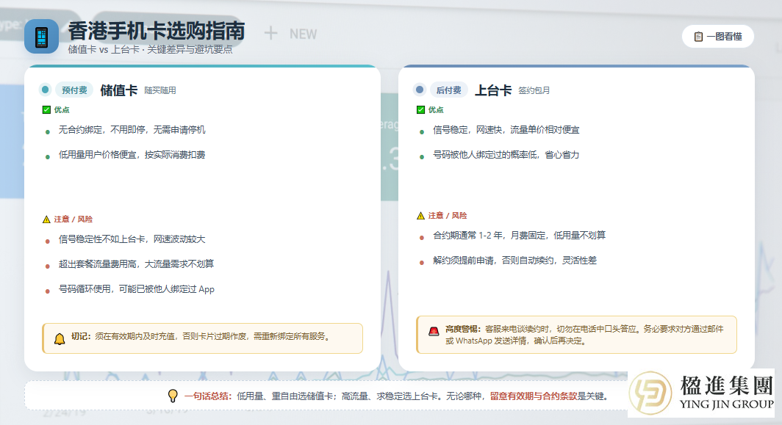Toggle the green 优点 checkbox in 上台卡 card
This screenshot has width=782, height=425.
pyautogui.click(x=420, y=109)
